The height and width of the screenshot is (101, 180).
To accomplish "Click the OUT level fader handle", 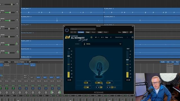I will 127,60.
